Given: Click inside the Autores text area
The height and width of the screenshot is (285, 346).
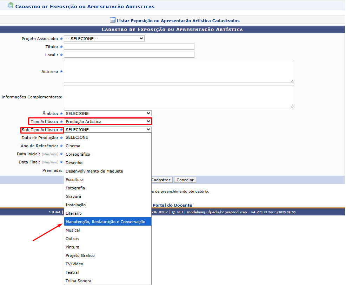Looking at the screenshot, I should (x=179, y=71).
